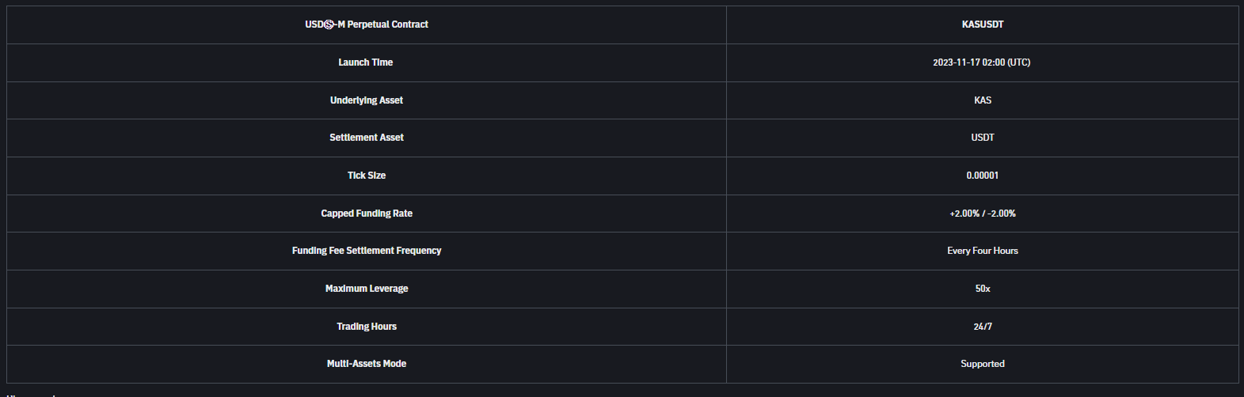Select the Every Four Hours value
Viewport: 1244px width, 397px height.
[982, 251]
